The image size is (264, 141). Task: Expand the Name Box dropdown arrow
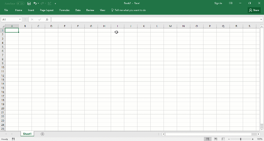pos(20,20)
